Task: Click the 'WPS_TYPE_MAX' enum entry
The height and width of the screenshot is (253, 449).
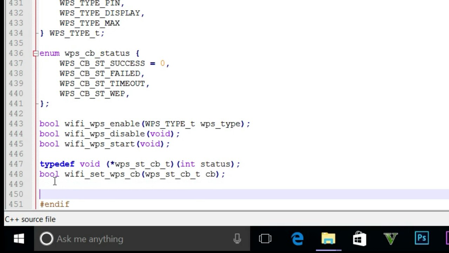Action: click(90, 23)
